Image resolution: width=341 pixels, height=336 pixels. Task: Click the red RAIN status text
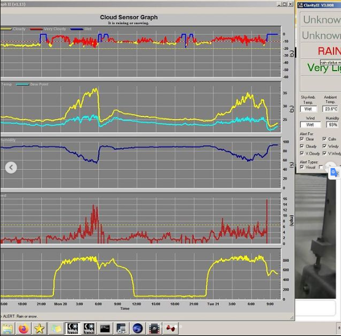pyautogui.click(x=329, y=51)
